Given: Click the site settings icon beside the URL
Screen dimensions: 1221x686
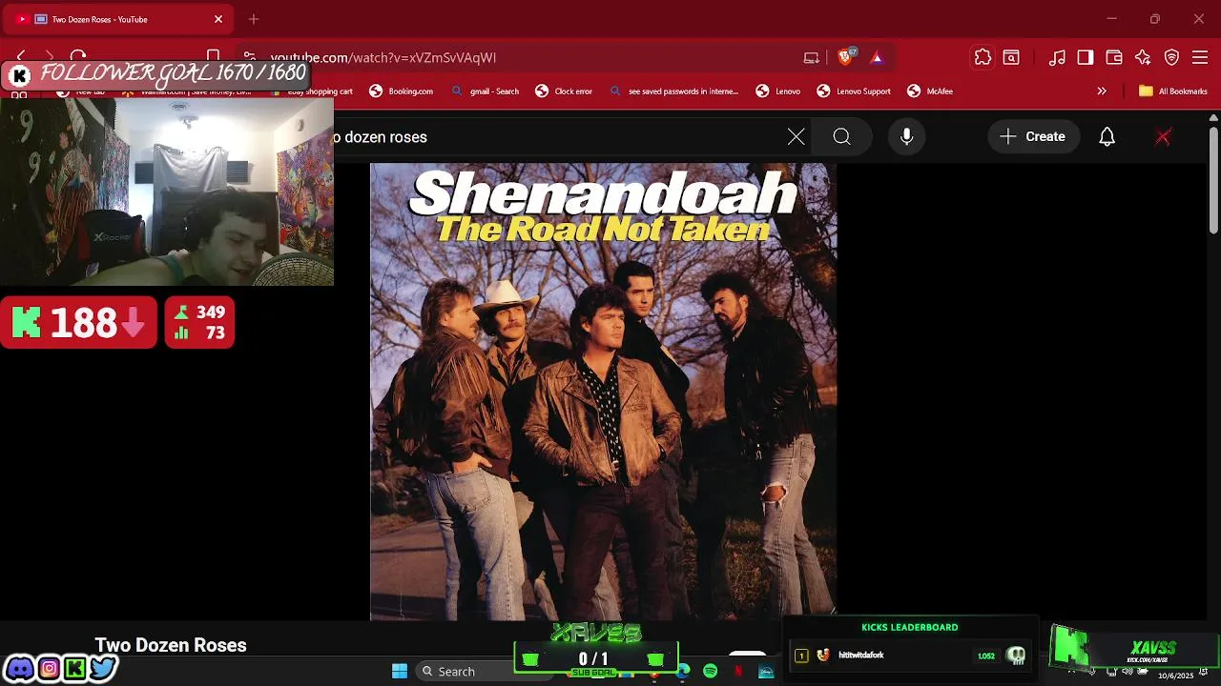Looking at the screenshot, I should point(249,57).
